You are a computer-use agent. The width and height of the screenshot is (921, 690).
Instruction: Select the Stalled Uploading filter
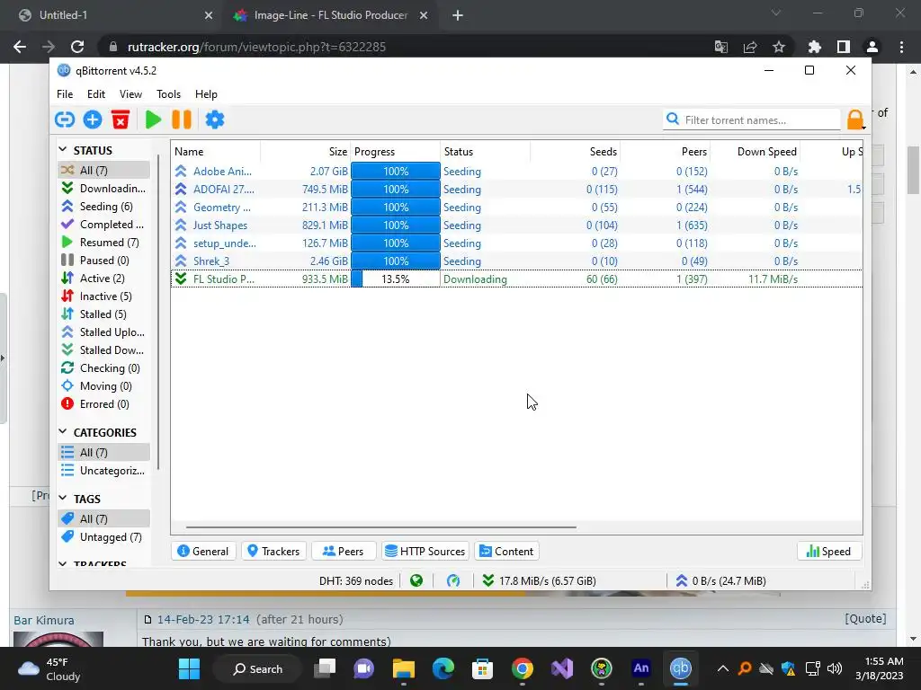[x=104, y=332]
